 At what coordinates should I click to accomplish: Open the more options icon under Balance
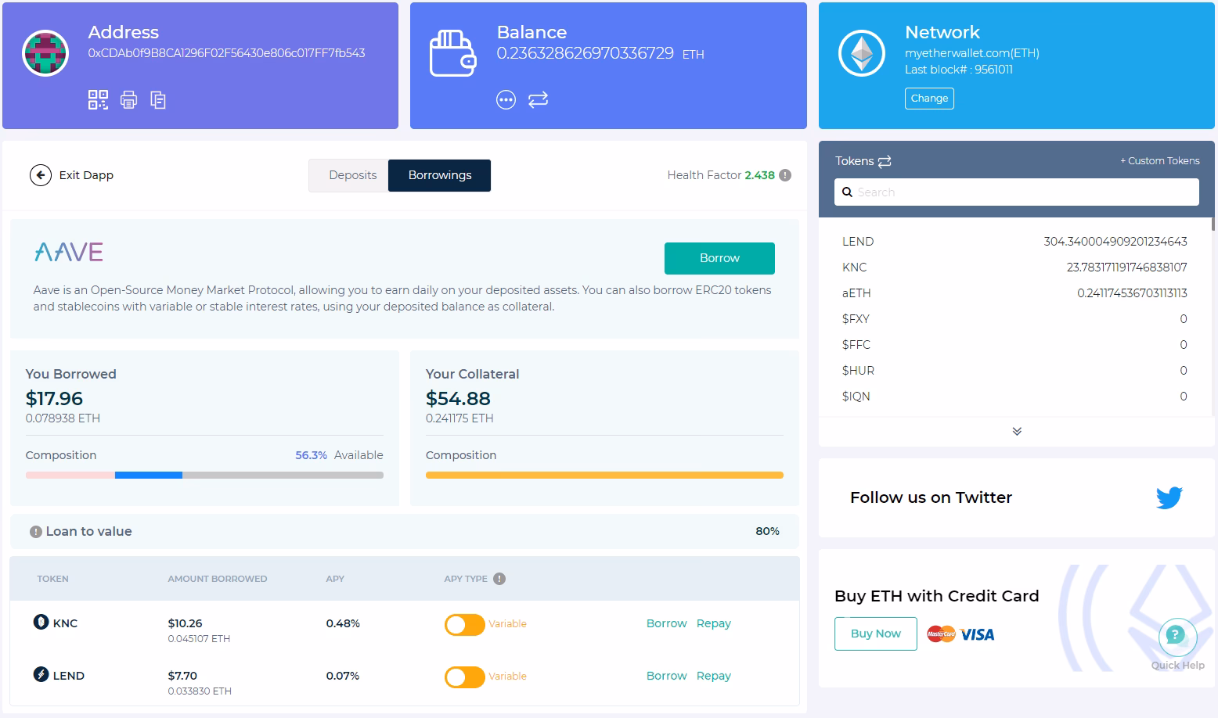pos(506,99)
